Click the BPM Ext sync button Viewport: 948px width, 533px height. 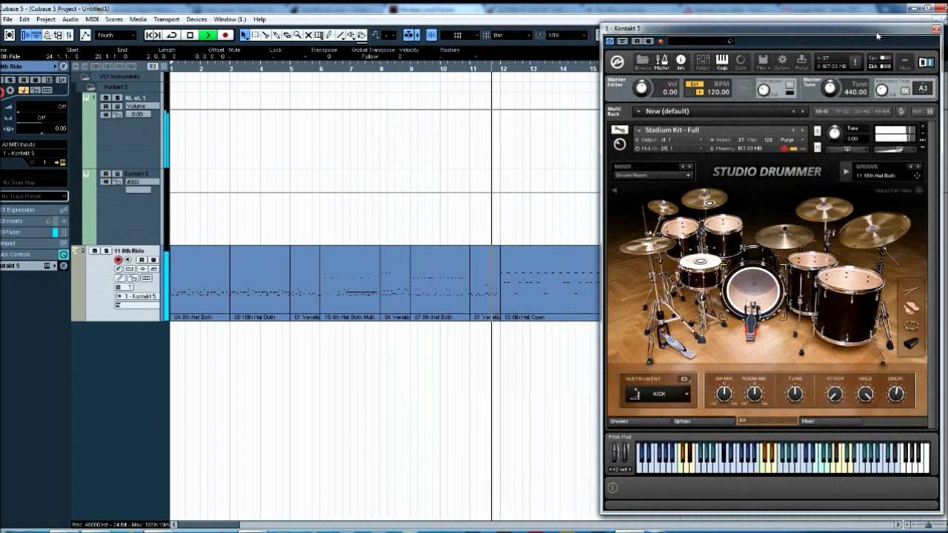pos(694,84)
